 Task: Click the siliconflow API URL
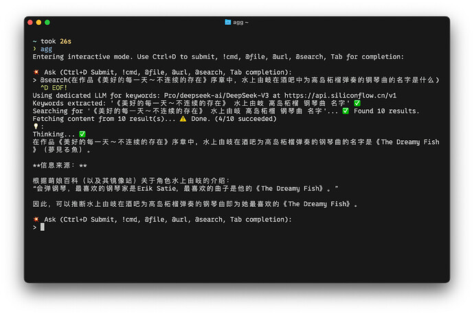coord(340,96)
